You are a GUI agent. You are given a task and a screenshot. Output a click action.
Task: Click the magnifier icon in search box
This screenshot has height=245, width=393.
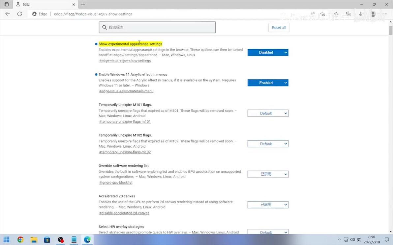(105, 27)
